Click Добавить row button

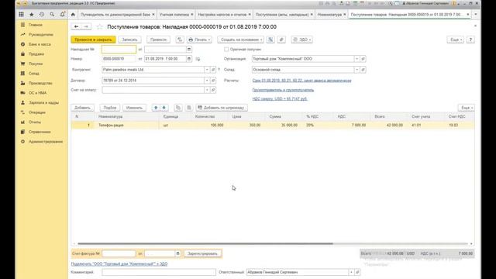coord(82,108)
